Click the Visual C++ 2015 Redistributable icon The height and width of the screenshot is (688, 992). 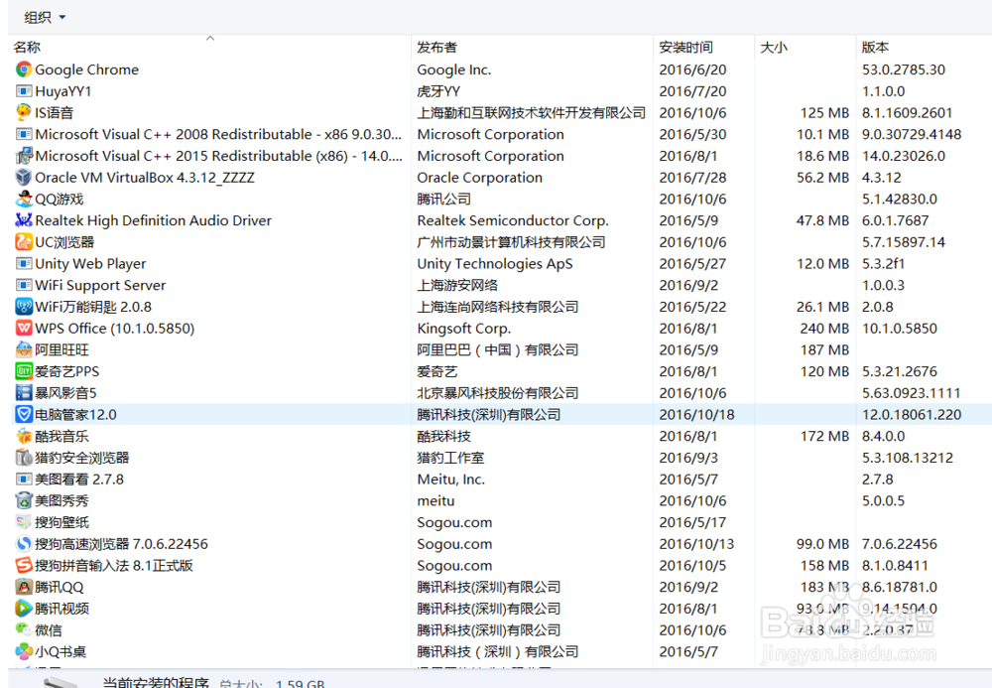pos(24,156)
